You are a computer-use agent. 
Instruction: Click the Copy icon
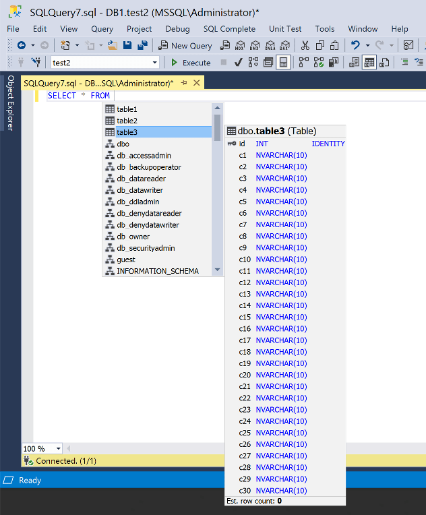coord(320,45)
